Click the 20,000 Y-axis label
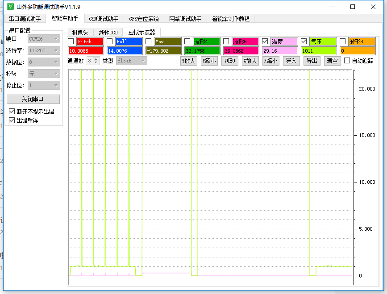 367,89
